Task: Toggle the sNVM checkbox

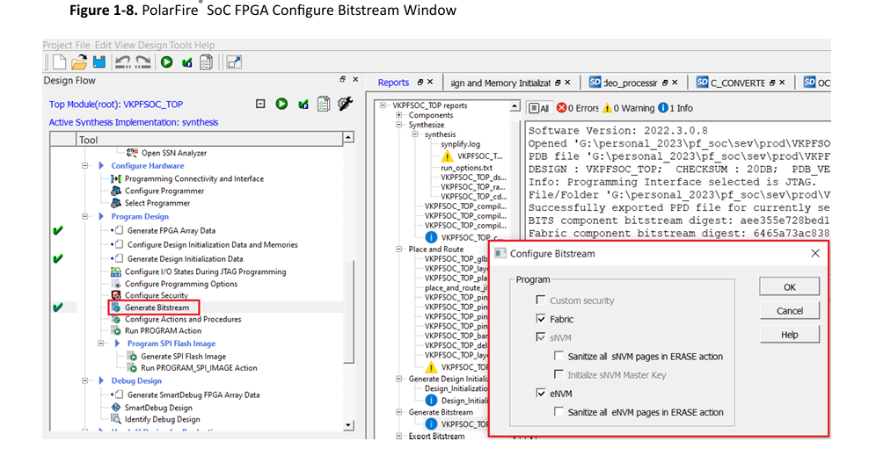Action: [x=540, y=337]
